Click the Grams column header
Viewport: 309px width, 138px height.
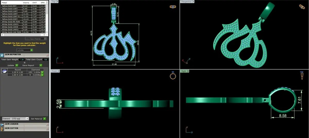(x=27, y=3)
